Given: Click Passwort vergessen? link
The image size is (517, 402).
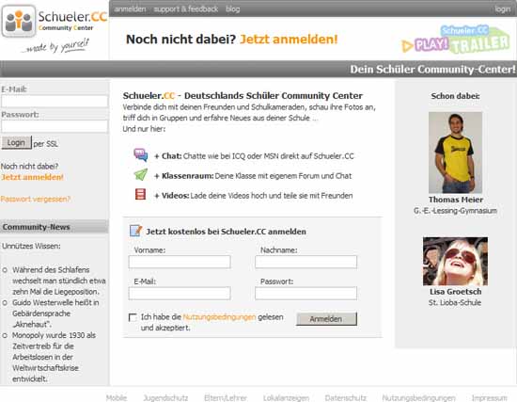Looking at the screenshot, I should pyautogui.click(x=36, y=199).
